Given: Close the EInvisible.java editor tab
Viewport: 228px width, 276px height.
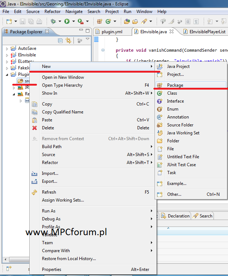Looking at the screenshot, I should pyautogui.click(x=172, y=31).
